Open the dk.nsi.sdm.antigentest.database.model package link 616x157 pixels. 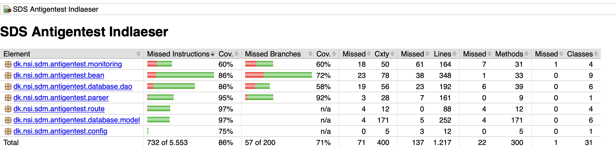(x=77, y=120)
